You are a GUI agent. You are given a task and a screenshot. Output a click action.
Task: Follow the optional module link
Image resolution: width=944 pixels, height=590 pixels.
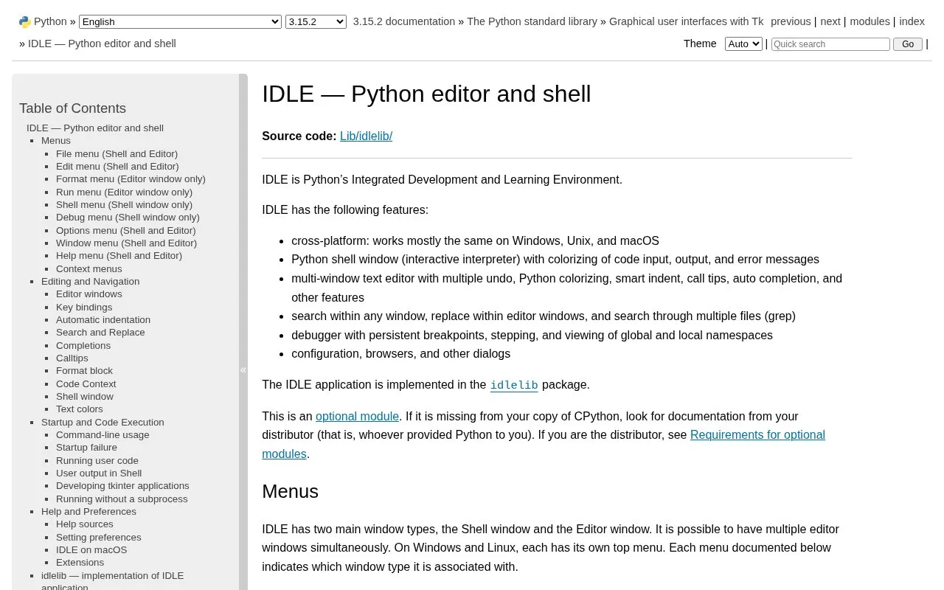point(357,416)
